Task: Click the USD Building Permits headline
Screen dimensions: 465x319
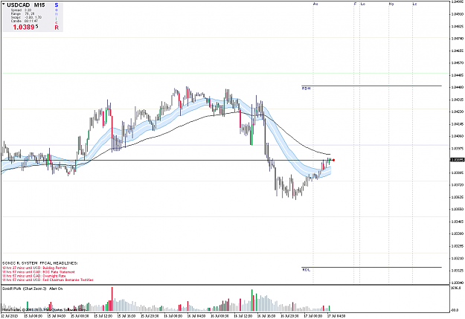Action: [35, 268]
